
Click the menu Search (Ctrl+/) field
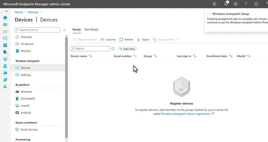click(38, 30)
